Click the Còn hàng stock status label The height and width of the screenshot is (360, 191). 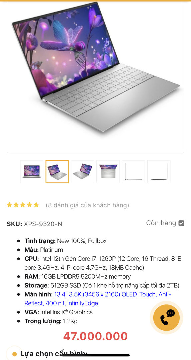(x=161, y=223)
